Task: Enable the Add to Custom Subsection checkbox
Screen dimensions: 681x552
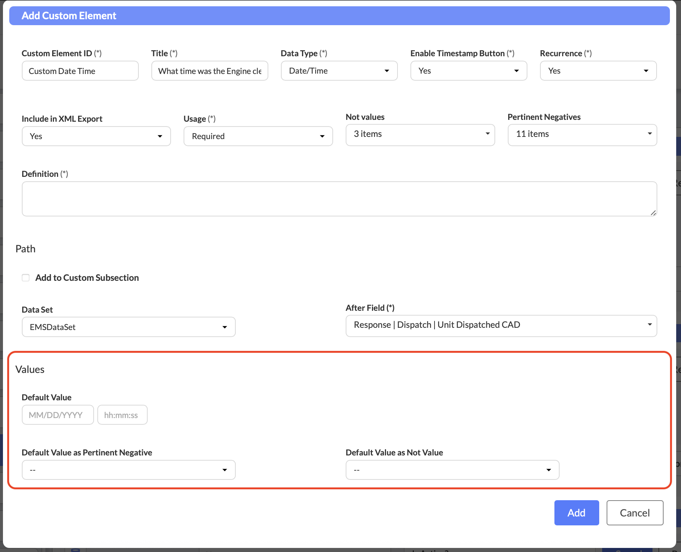Action: tap(26, 278)
